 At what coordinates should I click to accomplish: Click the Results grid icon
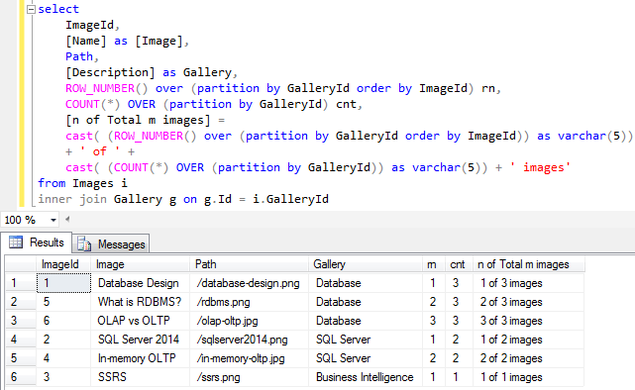[16, 243]
